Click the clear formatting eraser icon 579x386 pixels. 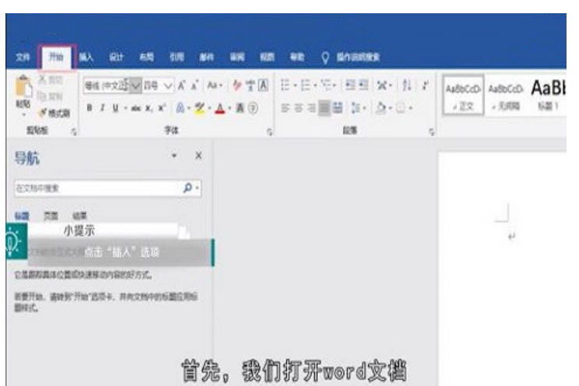point(236,86)
